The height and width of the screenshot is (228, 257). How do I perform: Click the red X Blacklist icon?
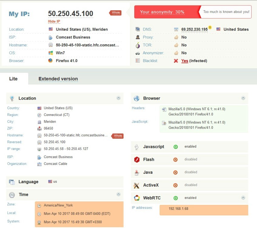[176, 61]
